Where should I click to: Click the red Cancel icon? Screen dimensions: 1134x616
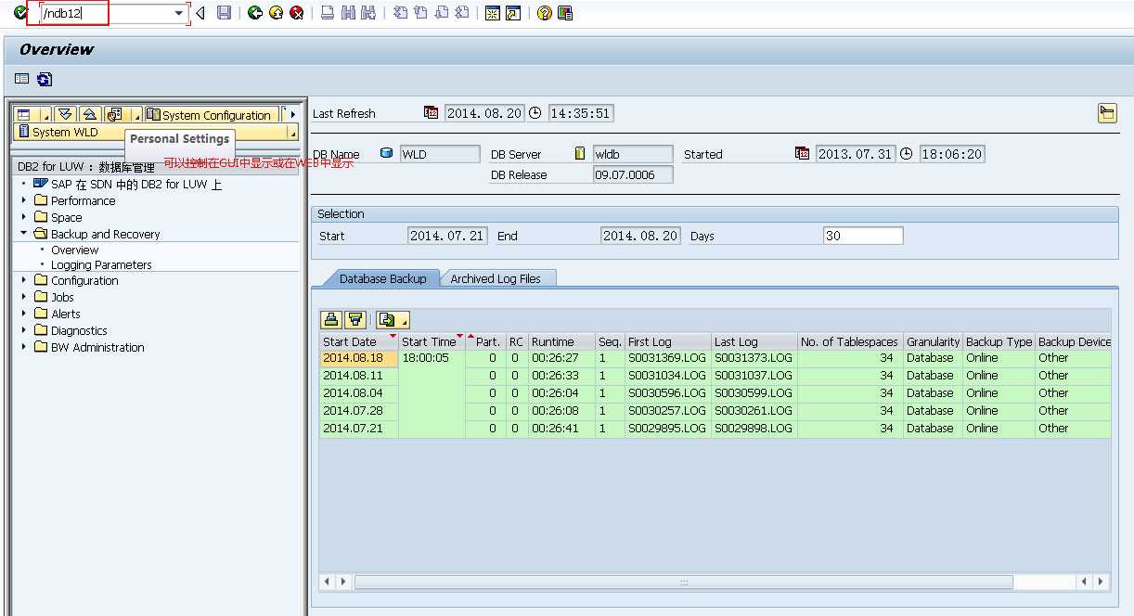(296, 13)
